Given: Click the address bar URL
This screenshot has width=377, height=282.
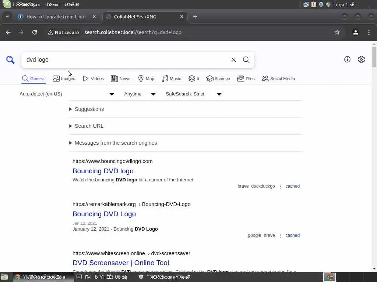Looking at the screenshot, I should click(x=133, y=32).
